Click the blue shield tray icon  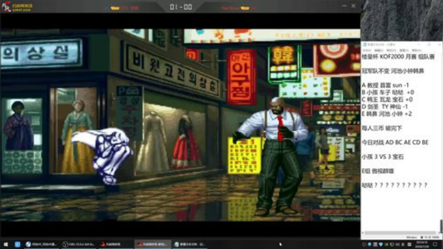tap(381, 244)
